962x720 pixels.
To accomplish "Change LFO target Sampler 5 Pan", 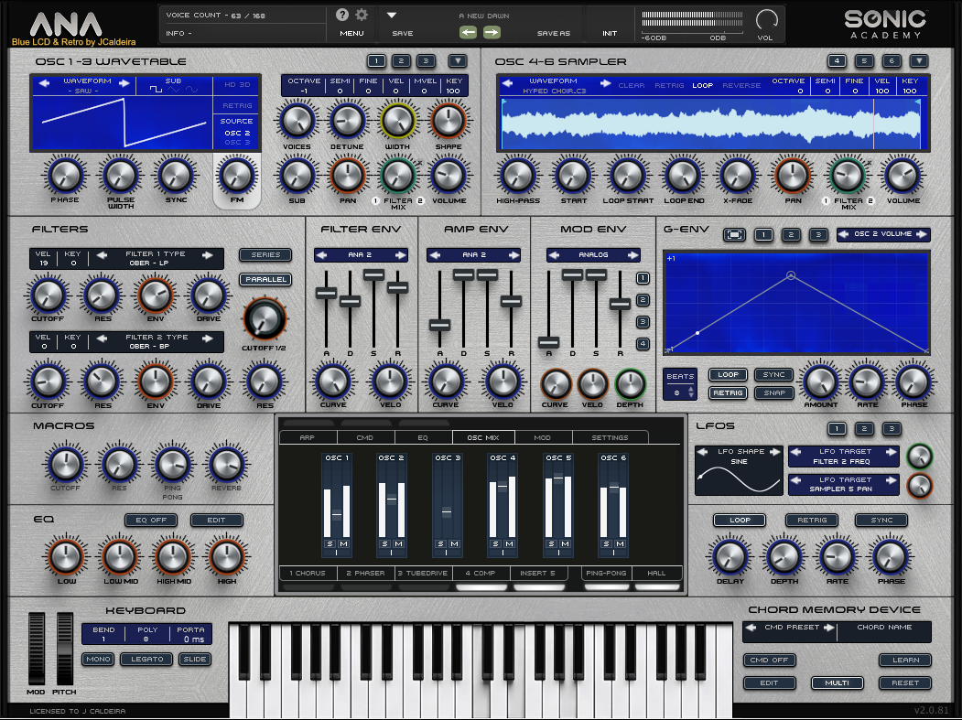I will (844, 485).
